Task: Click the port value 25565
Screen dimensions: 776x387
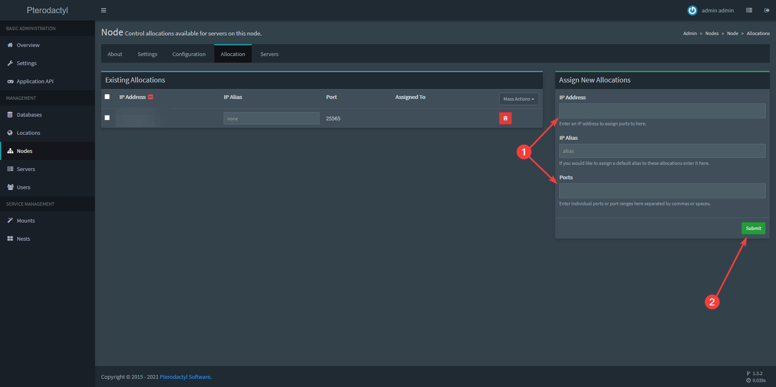Action: click(x=333, y=118)
